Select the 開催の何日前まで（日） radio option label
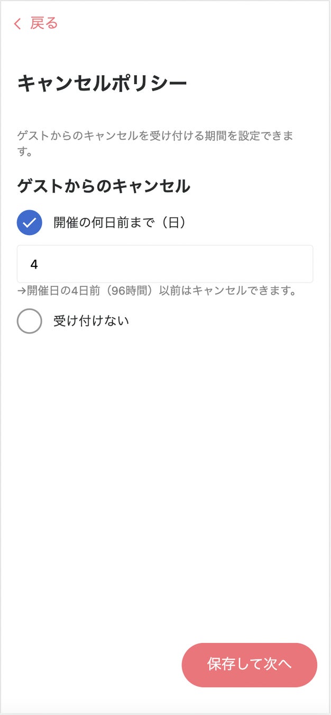Viewport: 331px width, 715px height. click(119, 222)
